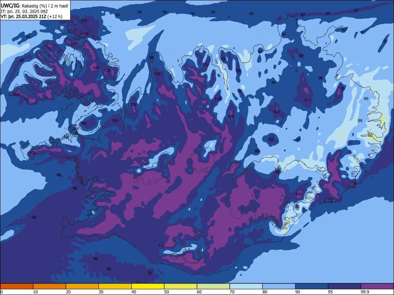The image size is (394, 295).
Task: Click the '89' humidity value on the map
Action: pyautogui.click(x=366, y=99)
